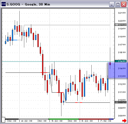The height and width of the screenshot is (124, 128).
Task: Click the 31700 price scale label
Action: pos(122,45)
